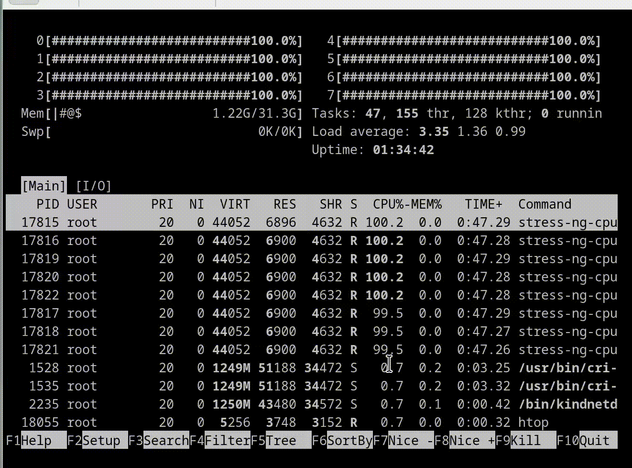Image resolution: width=632 pixels, height=468 pixels.
Task: Open the F6SortBy sort menu
Action: click(x=343, y=440)
